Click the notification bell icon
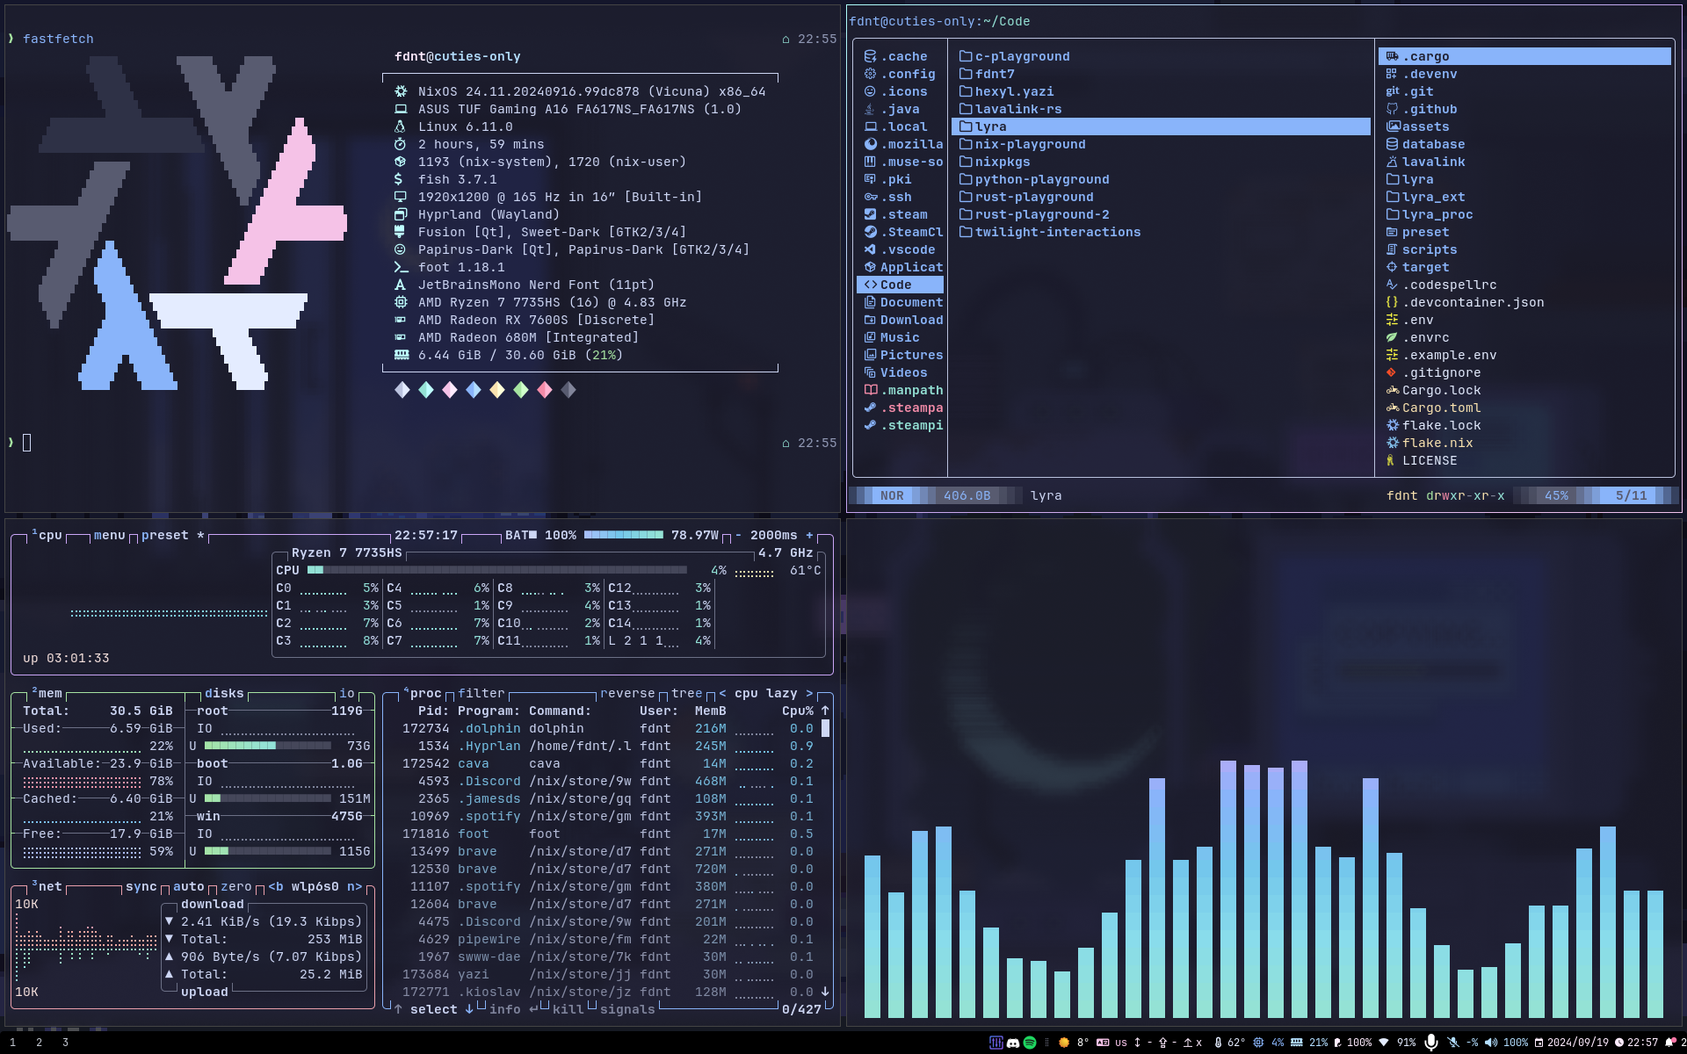The width and height of the screenshot is (1687, 1054). pos(1670,1043)
